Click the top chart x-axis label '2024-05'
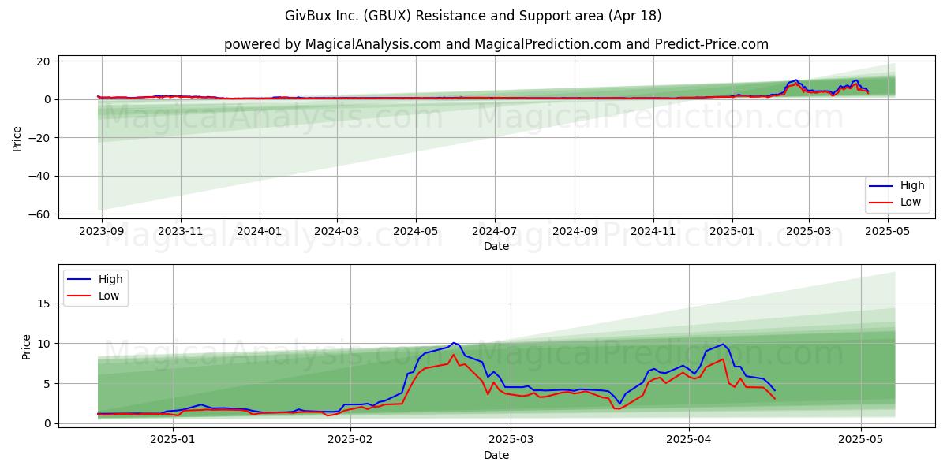Screen dimensions: 947x473 point(416,231)
